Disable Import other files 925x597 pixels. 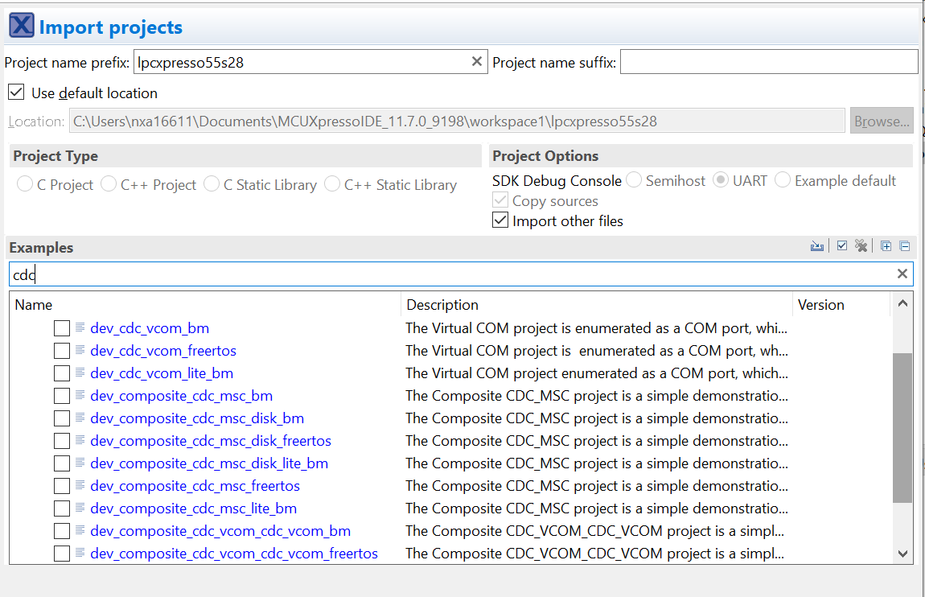(x=500, y=220)
